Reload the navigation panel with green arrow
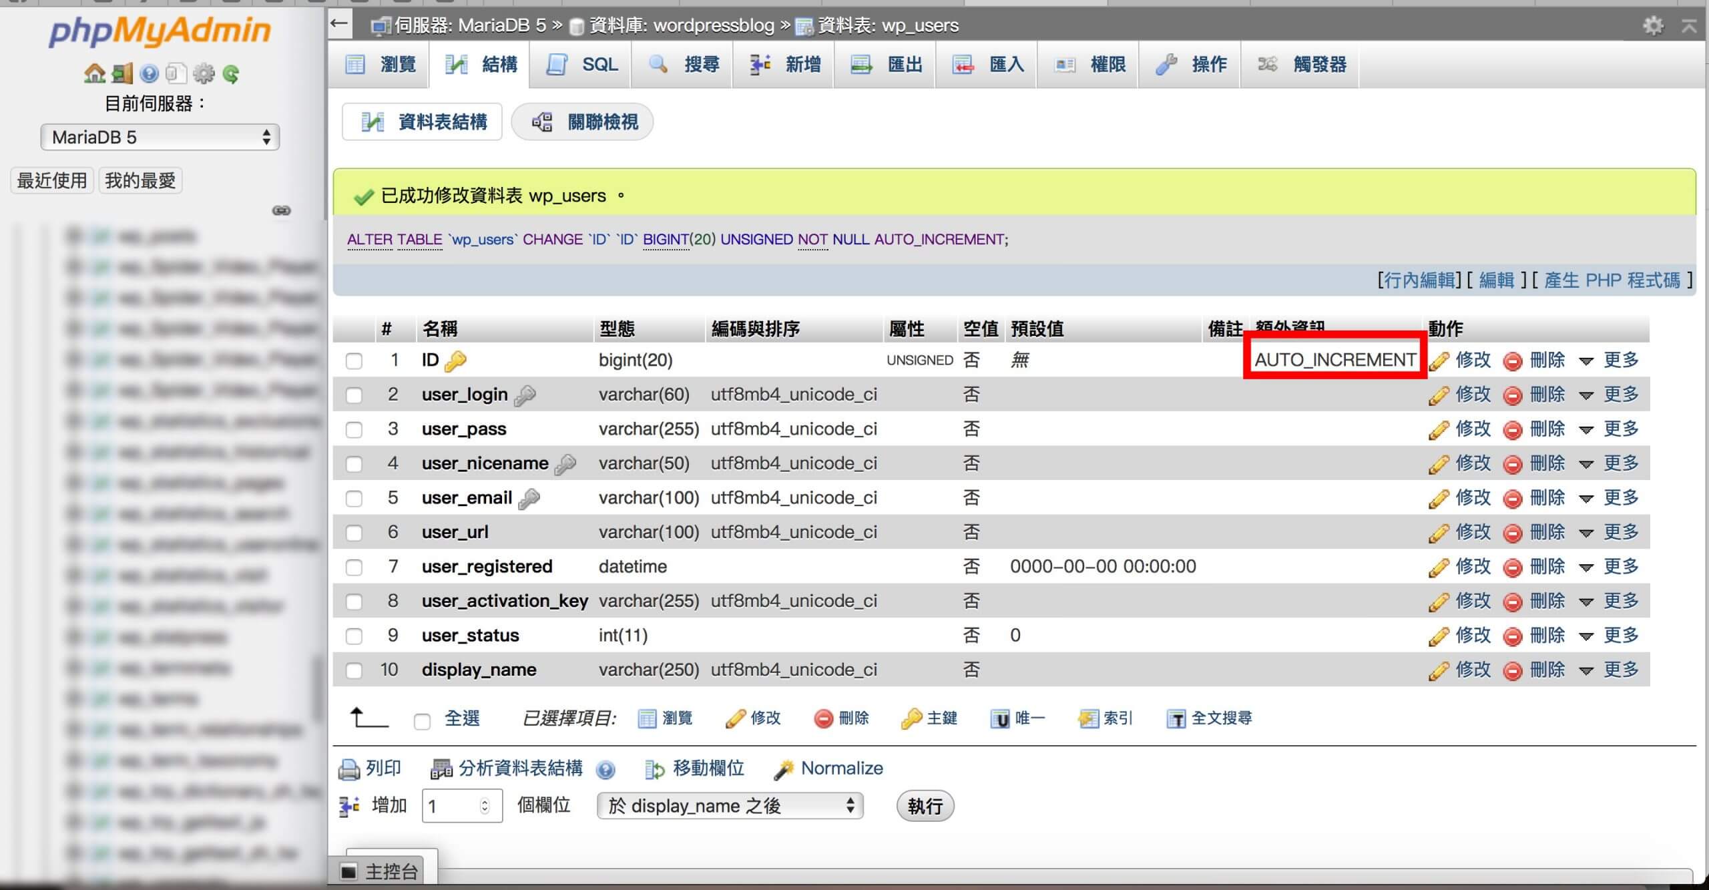The image size is (1709, 890). coord(231,73)
